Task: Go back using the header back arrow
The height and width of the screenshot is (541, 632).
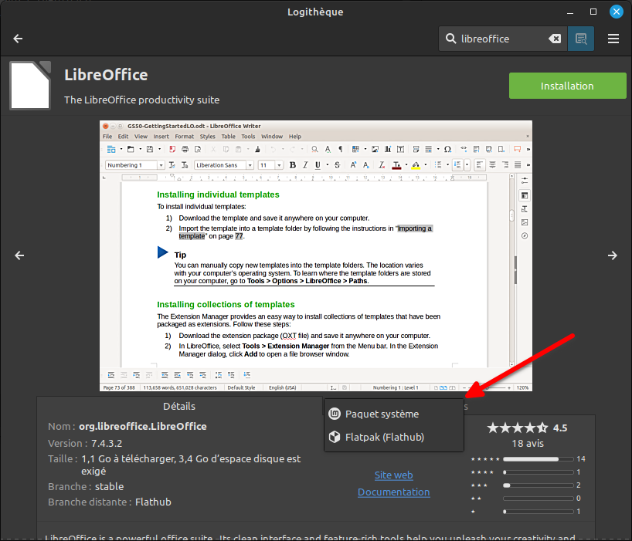Action: click(18, 39)
